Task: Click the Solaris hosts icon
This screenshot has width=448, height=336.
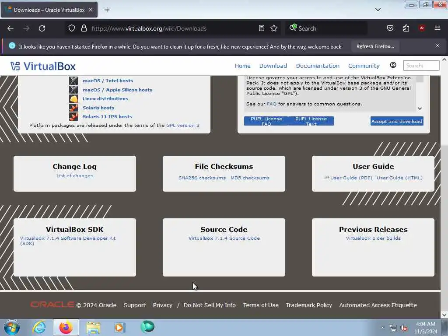Action: coord(73,108)
